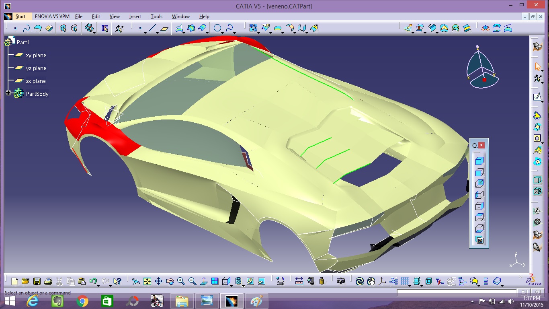
Task: Select xy plane in the tree
Action: click(x=36, y=55)
